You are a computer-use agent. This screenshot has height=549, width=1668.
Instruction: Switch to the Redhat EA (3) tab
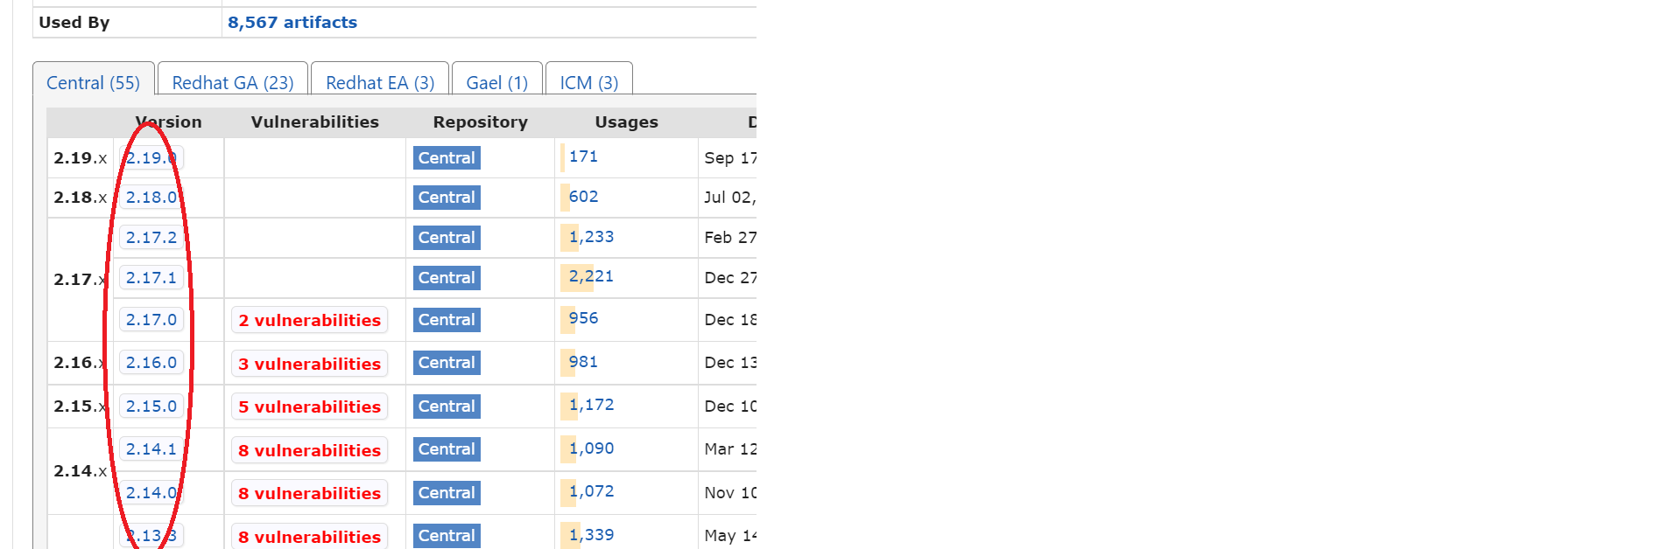[379, 82]
